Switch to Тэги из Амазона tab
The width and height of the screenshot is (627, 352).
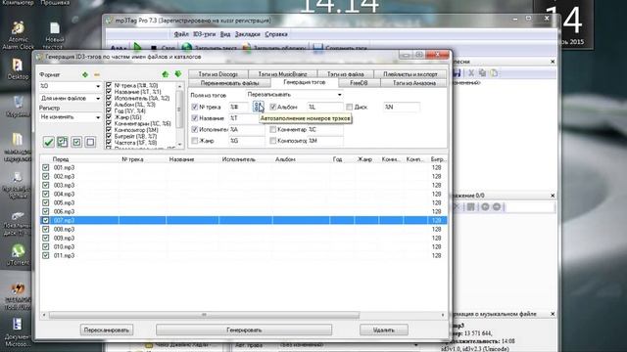point(413,83)
